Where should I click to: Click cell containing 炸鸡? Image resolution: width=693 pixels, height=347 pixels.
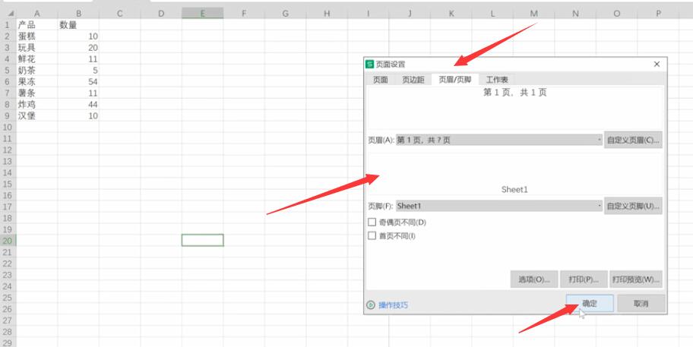click(36, 105)
